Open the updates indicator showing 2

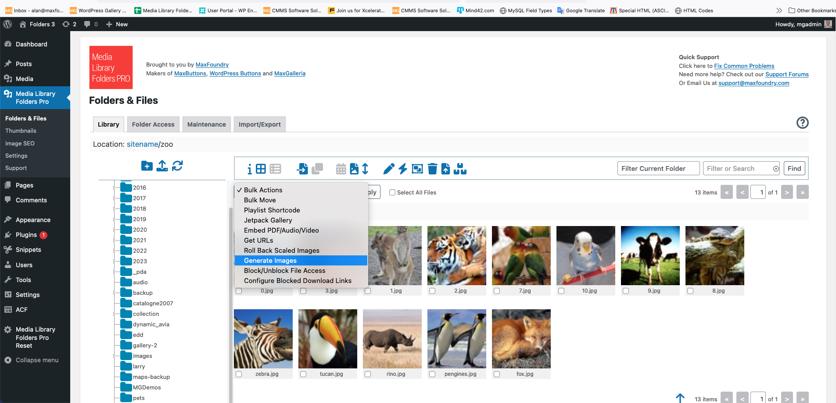69,24
